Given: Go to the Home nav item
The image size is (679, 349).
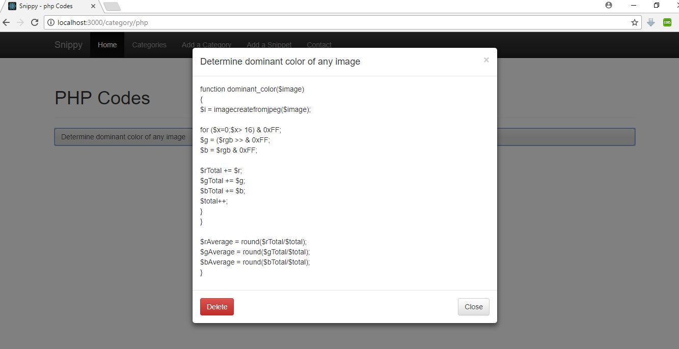Looking at the screenshot, I should click(107, 45).
